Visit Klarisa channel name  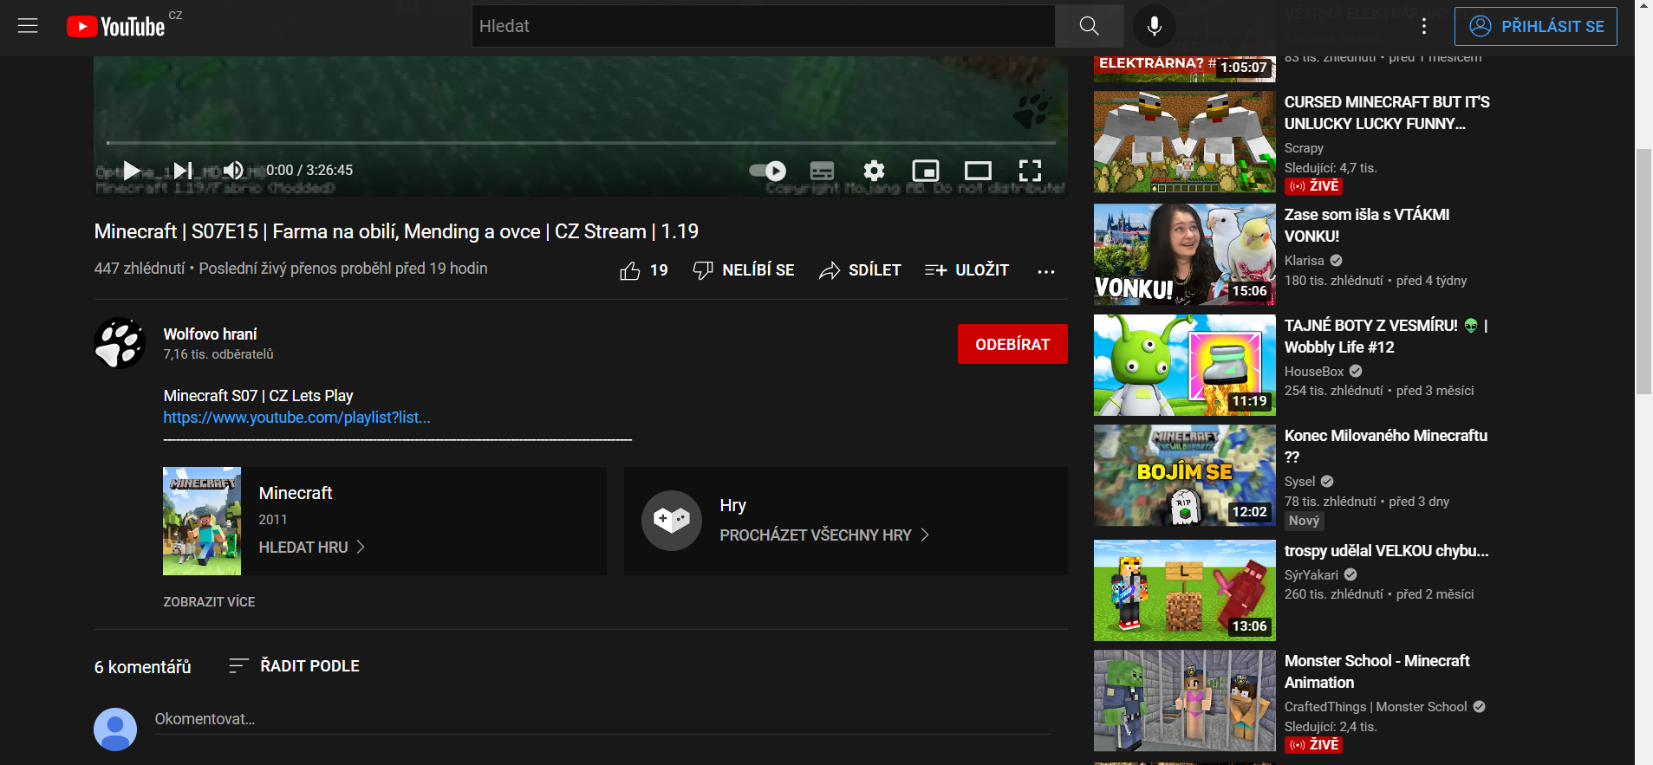click(1305, 261)
